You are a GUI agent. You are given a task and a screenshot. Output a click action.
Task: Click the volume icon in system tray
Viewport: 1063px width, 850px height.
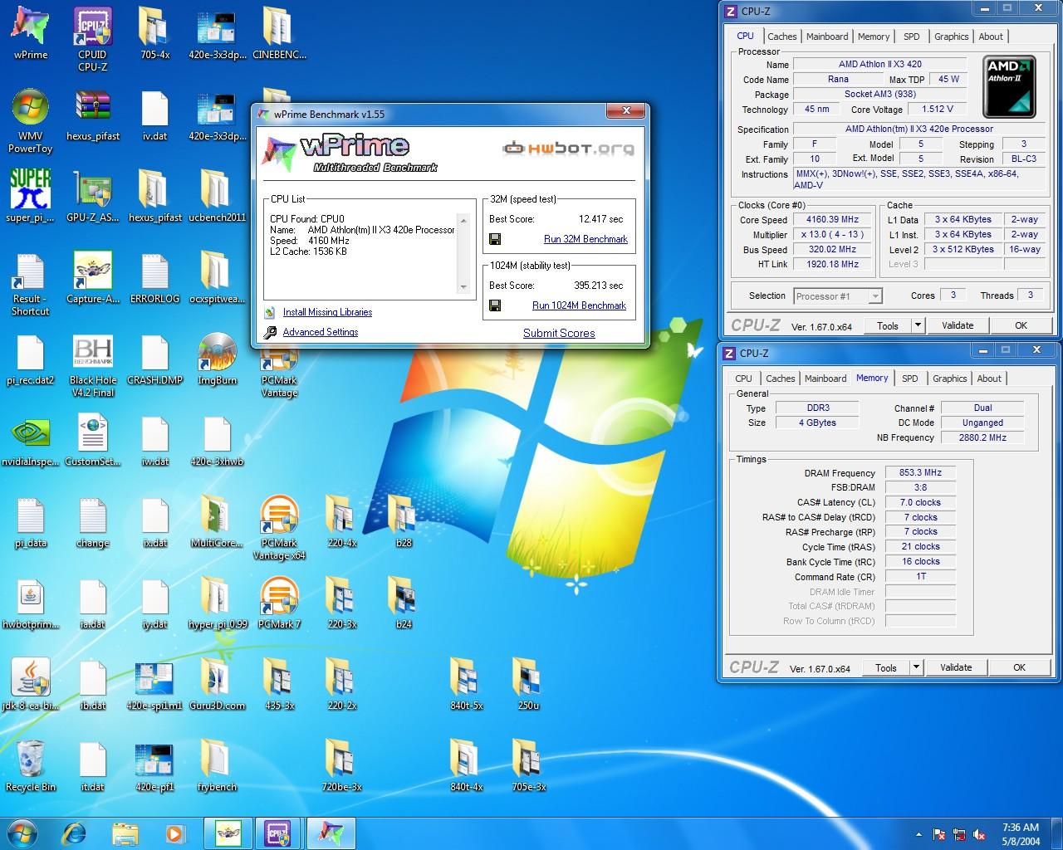(980, 833)
